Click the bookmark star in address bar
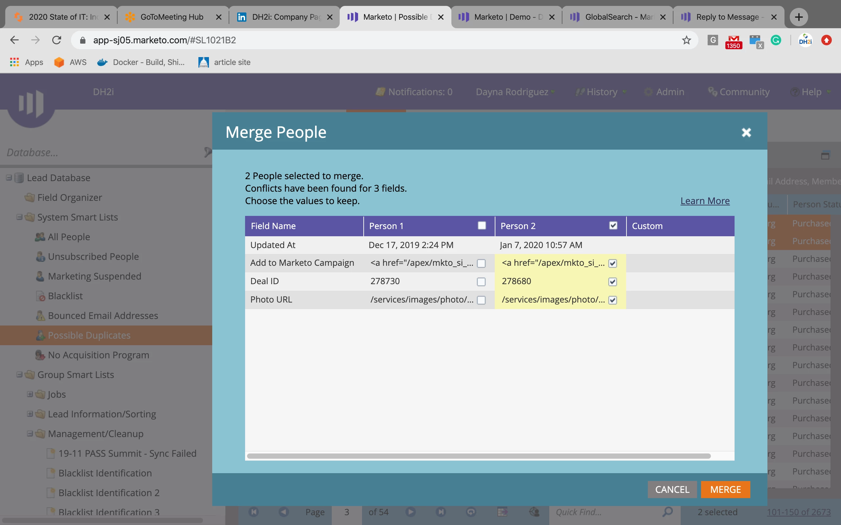Image resolution: width=841 pixels, height=525 pixels. [686, 40]
